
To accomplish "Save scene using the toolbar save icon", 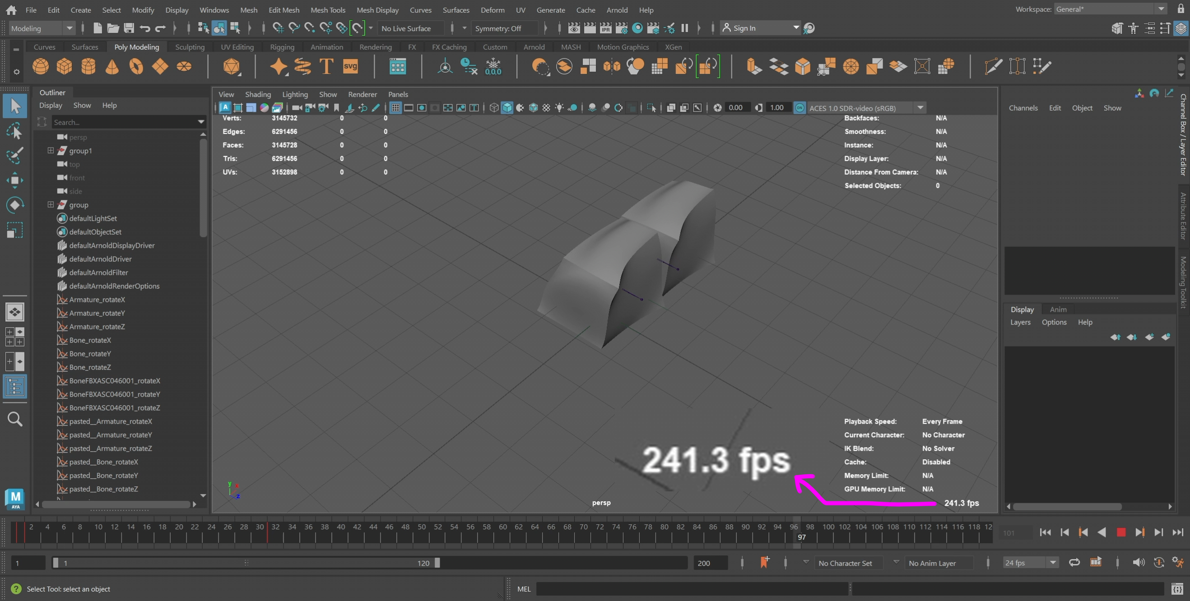I will tap(129, 28).
